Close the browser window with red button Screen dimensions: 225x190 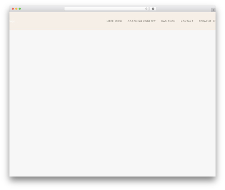(13, 9)
